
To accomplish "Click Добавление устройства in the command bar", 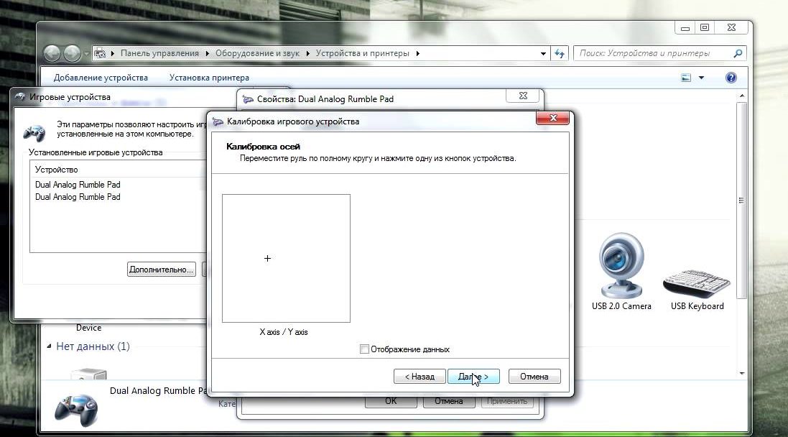I will point(101,78).
